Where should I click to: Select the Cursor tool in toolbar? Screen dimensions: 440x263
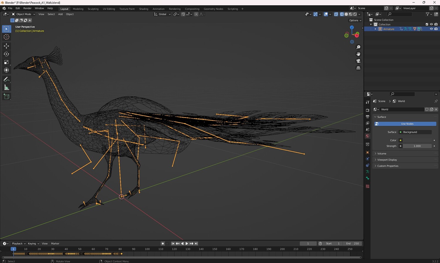(6, 37)
